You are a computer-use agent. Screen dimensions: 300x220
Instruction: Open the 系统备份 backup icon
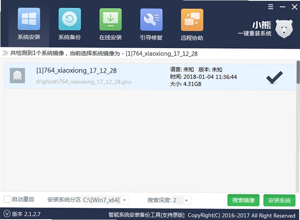pos(70,19)
